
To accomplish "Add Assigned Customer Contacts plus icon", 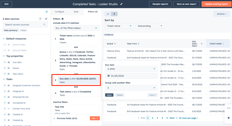I will point(5,85).
